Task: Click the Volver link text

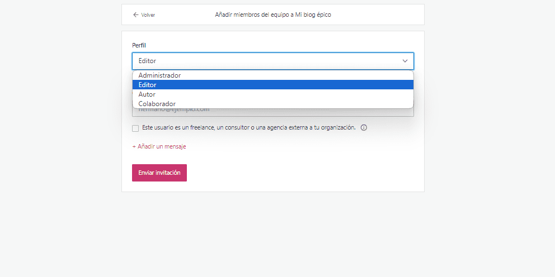Action: 148,15
